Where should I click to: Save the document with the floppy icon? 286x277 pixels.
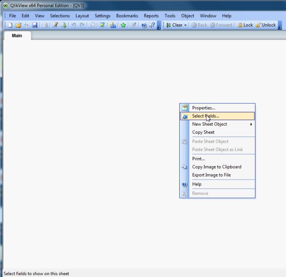(35, 25)
